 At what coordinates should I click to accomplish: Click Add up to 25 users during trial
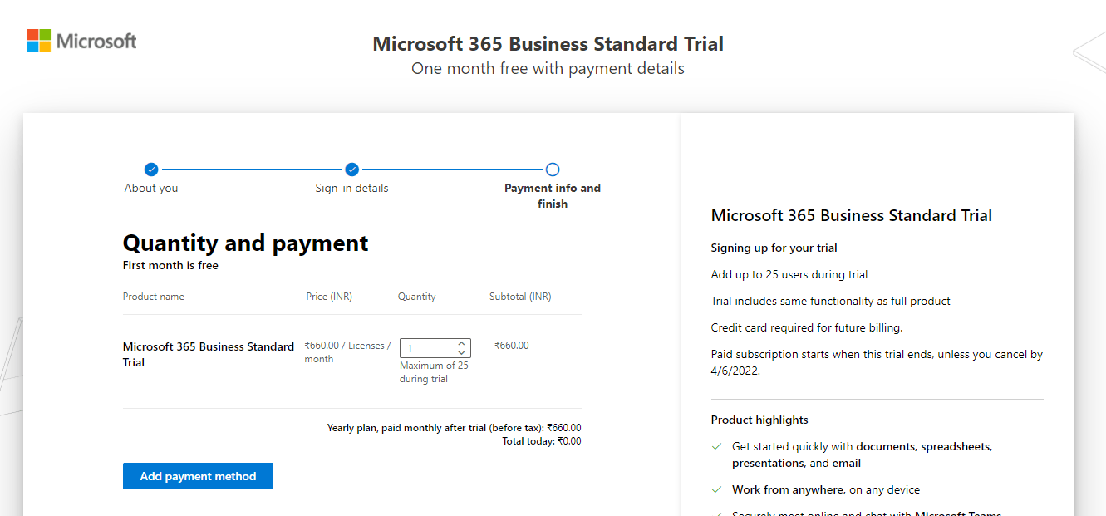pyautogui.click(x=789, y=274)
